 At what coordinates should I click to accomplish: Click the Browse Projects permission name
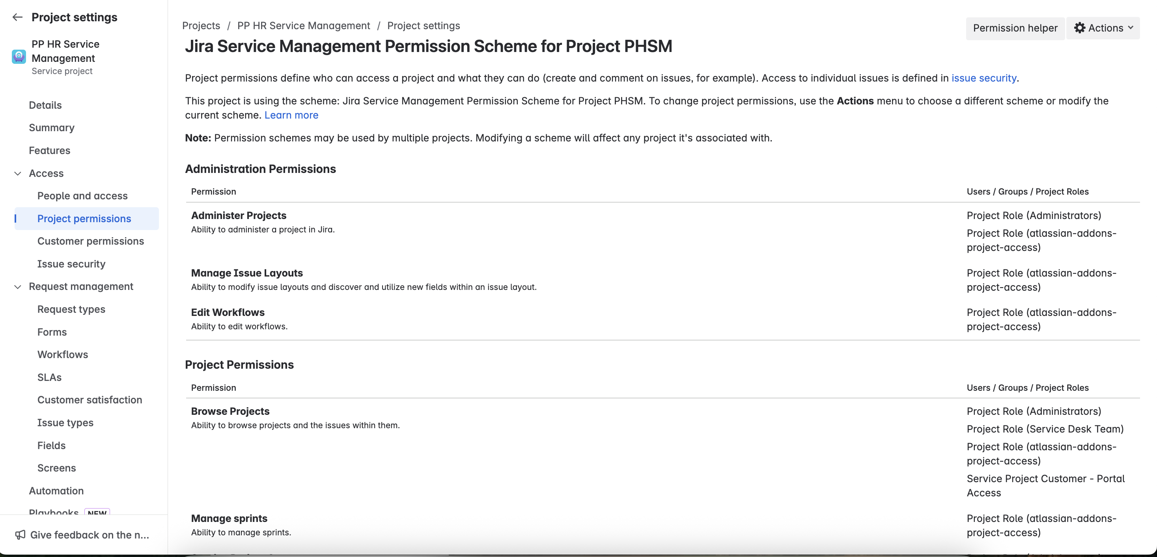tap(230, 411)
